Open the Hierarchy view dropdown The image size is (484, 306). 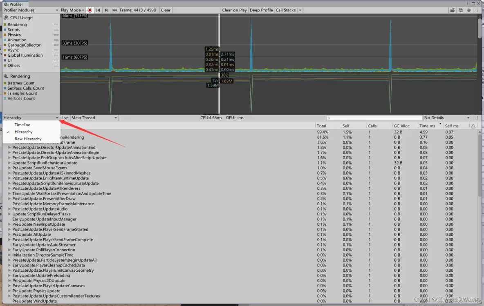click(31, 118)
